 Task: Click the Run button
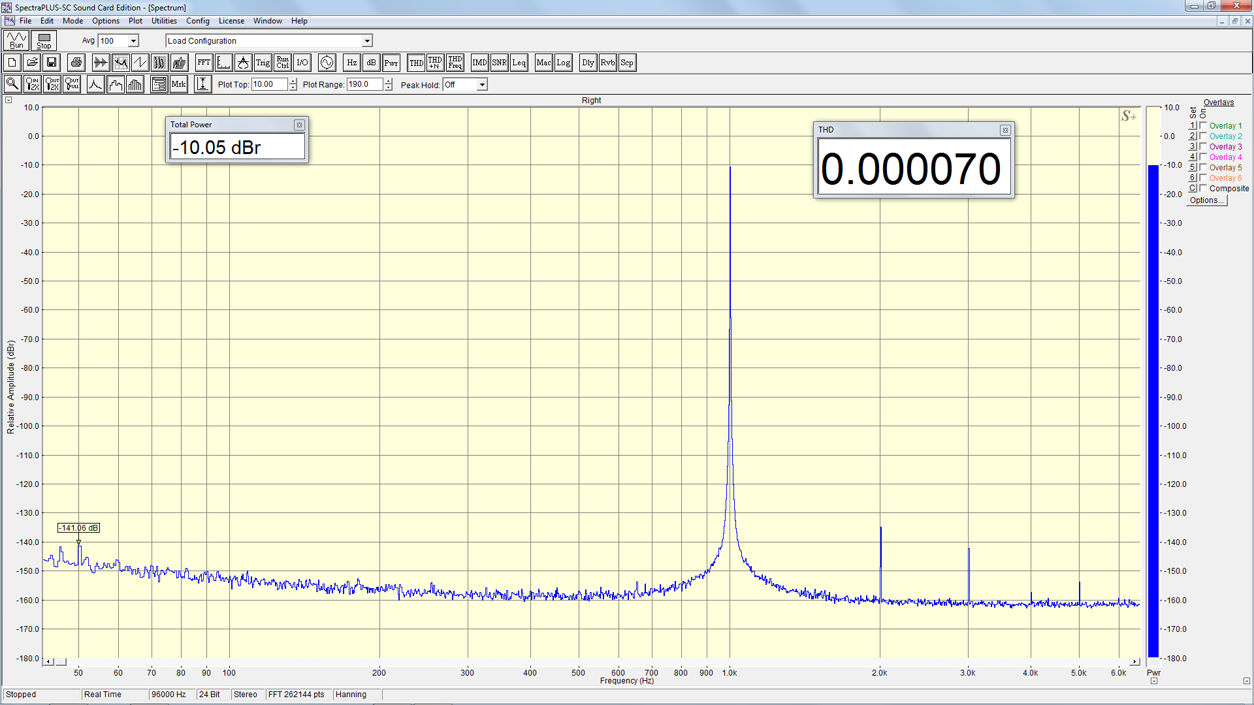[x=16, y=40]
